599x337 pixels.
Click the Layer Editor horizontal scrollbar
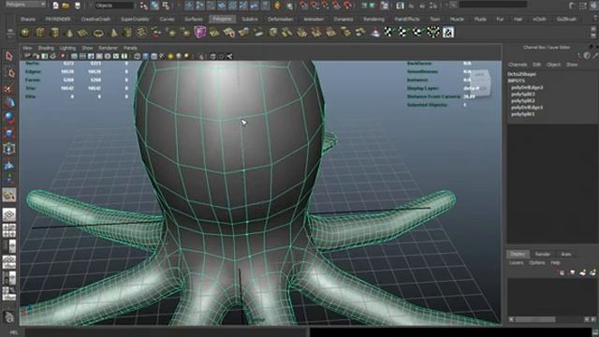[x=534, y=319]
